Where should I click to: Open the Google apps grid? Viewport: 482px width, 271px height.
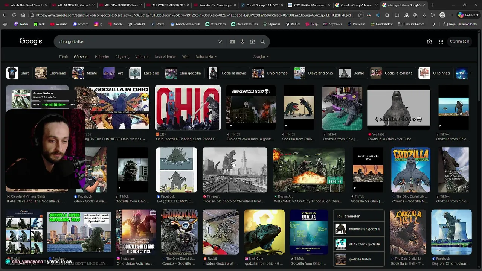441,41
